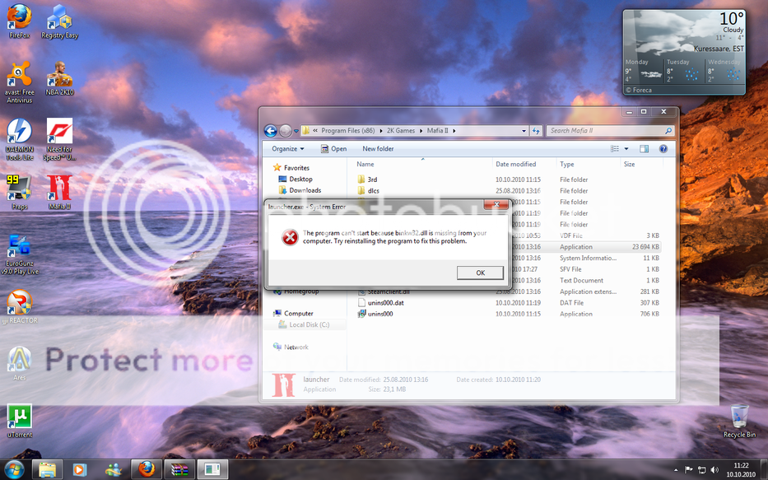Image resolution: width=768 pixels, height=480 pixels.
Task: Select Downloads in Favorites navigation pane
Action: coord(305,190)
